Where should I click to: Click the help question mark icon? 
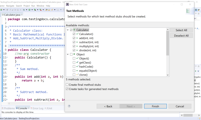pyautogui.click(x=69, y=106)
